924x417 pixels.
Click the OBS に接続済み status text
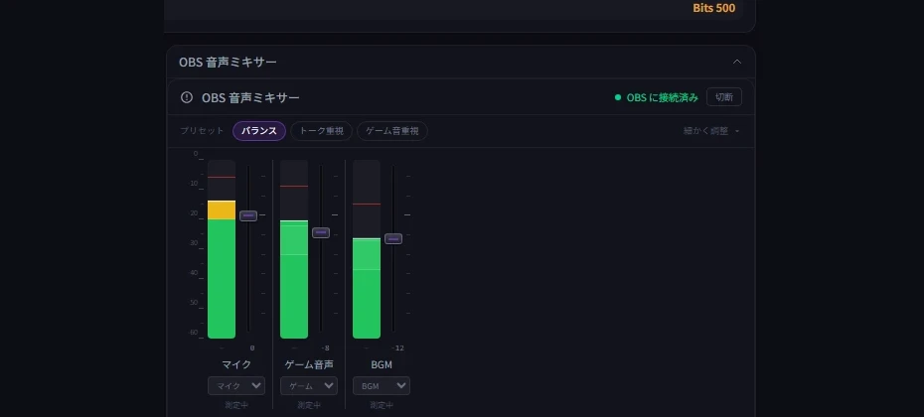[663, 97]
